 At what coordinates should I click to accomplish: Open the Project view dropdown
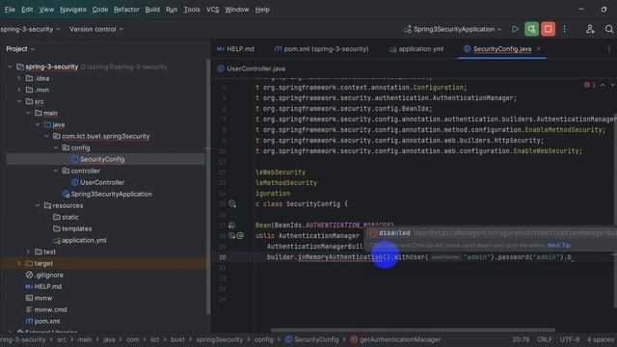coord(20,49)
